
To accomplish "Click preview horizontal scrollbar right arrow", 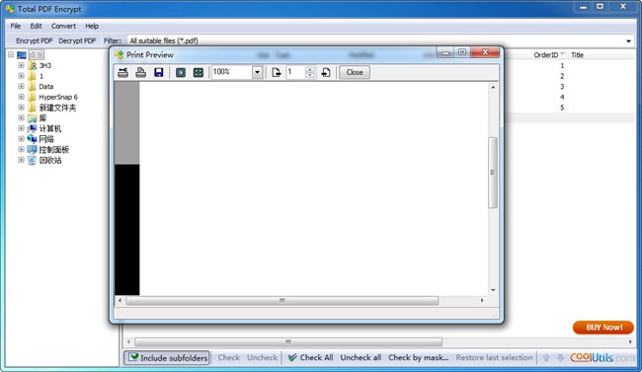I will (482, 301).
